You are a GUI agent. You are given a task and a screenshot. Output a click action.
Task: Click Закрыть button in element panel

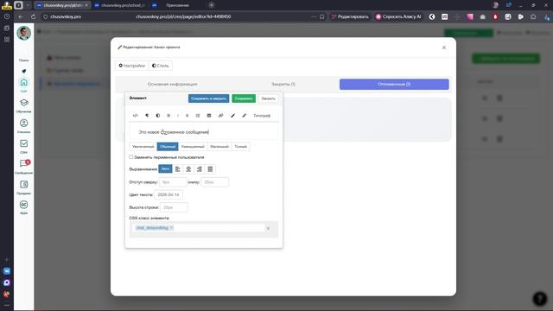[x=268, y=98]
